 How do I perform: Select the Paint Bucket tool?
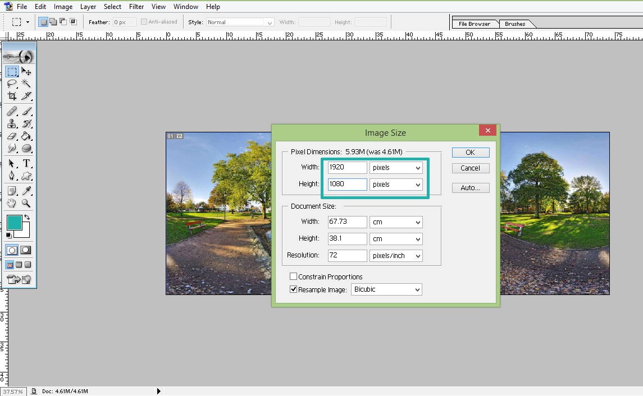(26, 136)
